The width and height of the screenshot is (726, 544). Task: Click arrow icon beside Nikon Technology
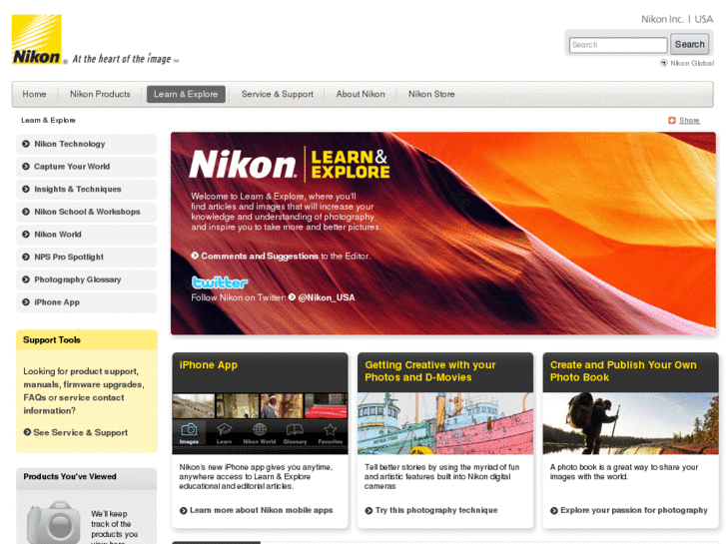point(26,144)
